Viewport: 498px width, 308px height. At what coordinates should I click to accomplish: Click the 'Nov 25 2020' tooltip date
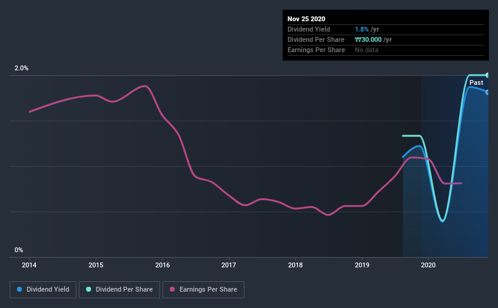(306, 19)
